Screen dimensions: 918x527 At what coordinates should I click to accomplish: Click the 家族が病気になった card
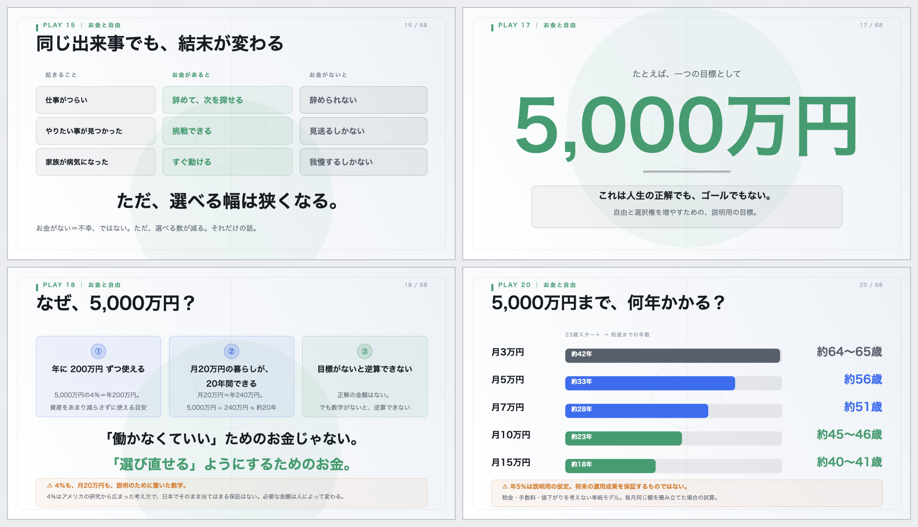coord(96,162)
